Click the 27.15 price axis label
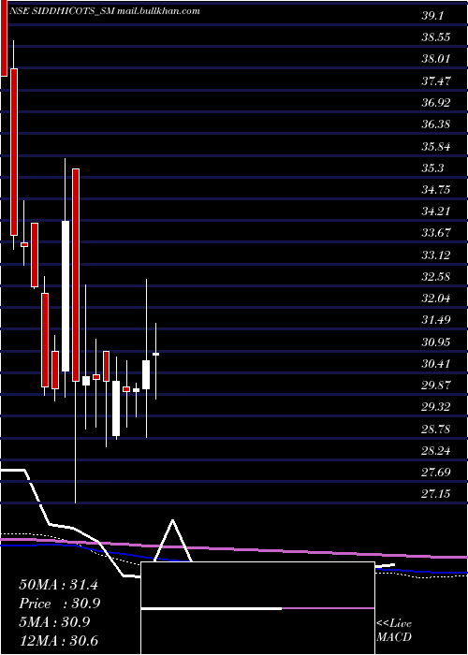468x655 pixels. [x=436, y=494]
